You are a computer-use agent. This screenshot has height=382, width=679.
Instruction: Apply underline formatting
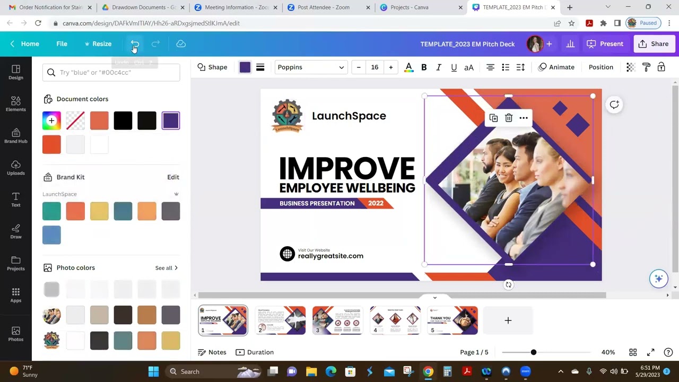point(454,67)
